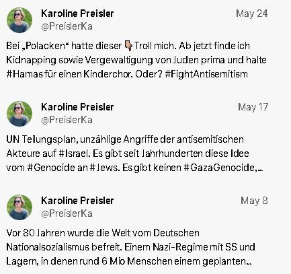Image resolution: width=291 pixels, height=274 pixels.
Task: Click Karoline Preisler name on the May 8 tweet
Action: click(77, 201)
